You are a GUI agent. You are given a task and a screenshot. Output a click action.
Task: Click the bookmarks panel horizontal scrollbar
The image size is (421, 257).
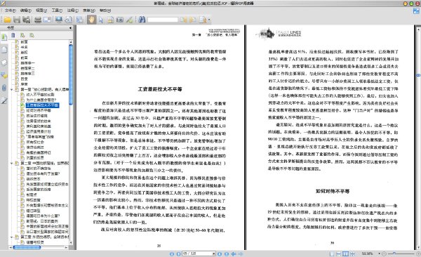tap(27, 247)
